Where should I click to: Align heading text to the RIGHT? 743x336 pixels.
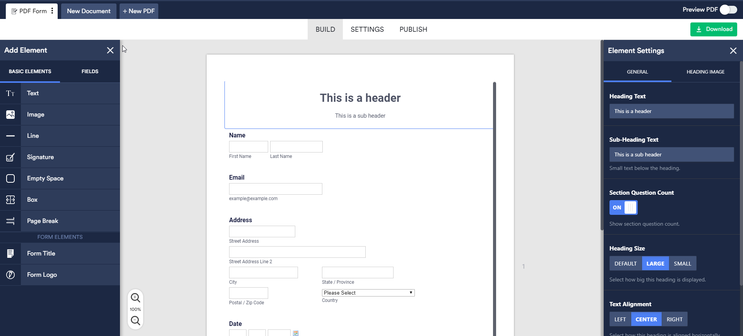tap(674, 319)
